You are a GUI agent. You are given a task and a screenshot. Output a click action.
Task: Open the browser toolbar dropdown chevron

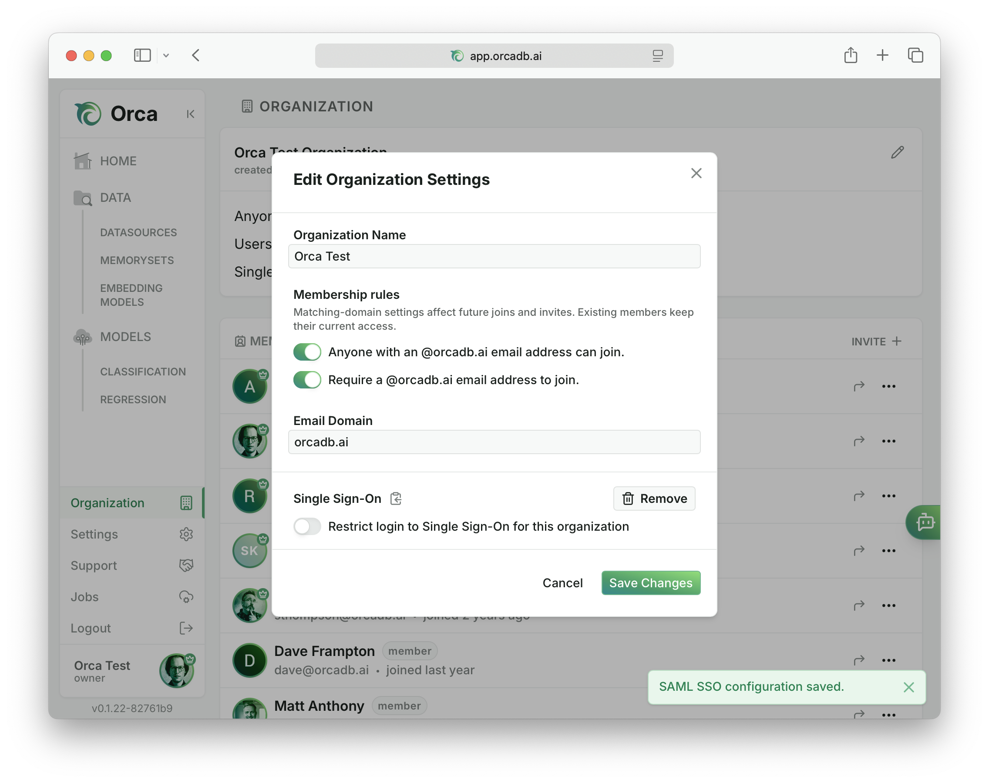click(167, 56)
